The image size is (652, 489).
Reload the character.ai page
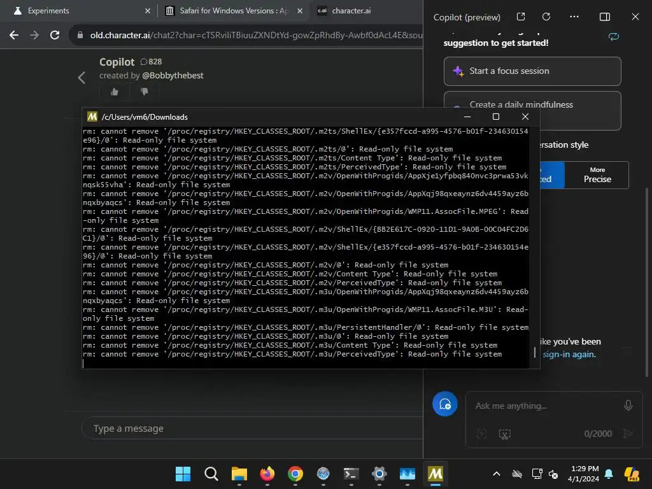coord(55,36)
